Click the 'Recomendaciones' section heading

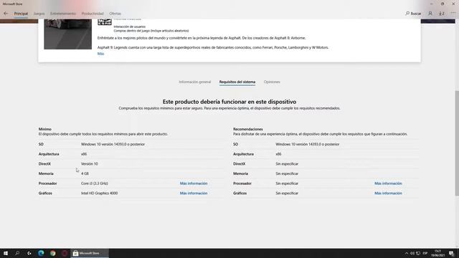click(248, 129)
